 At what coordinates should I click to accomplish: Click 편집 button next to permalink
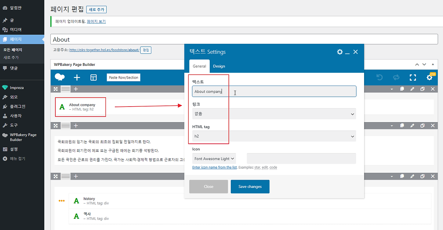click(x=146, y=50)
